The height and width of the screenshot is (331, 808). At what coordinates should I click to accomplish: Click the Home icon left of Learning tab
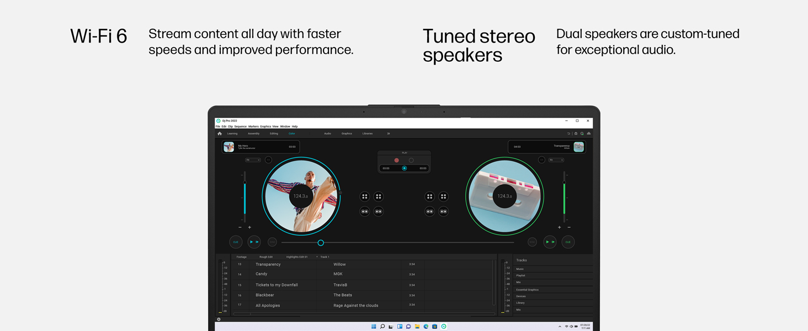pyautogui.click(x=220, y=134)
